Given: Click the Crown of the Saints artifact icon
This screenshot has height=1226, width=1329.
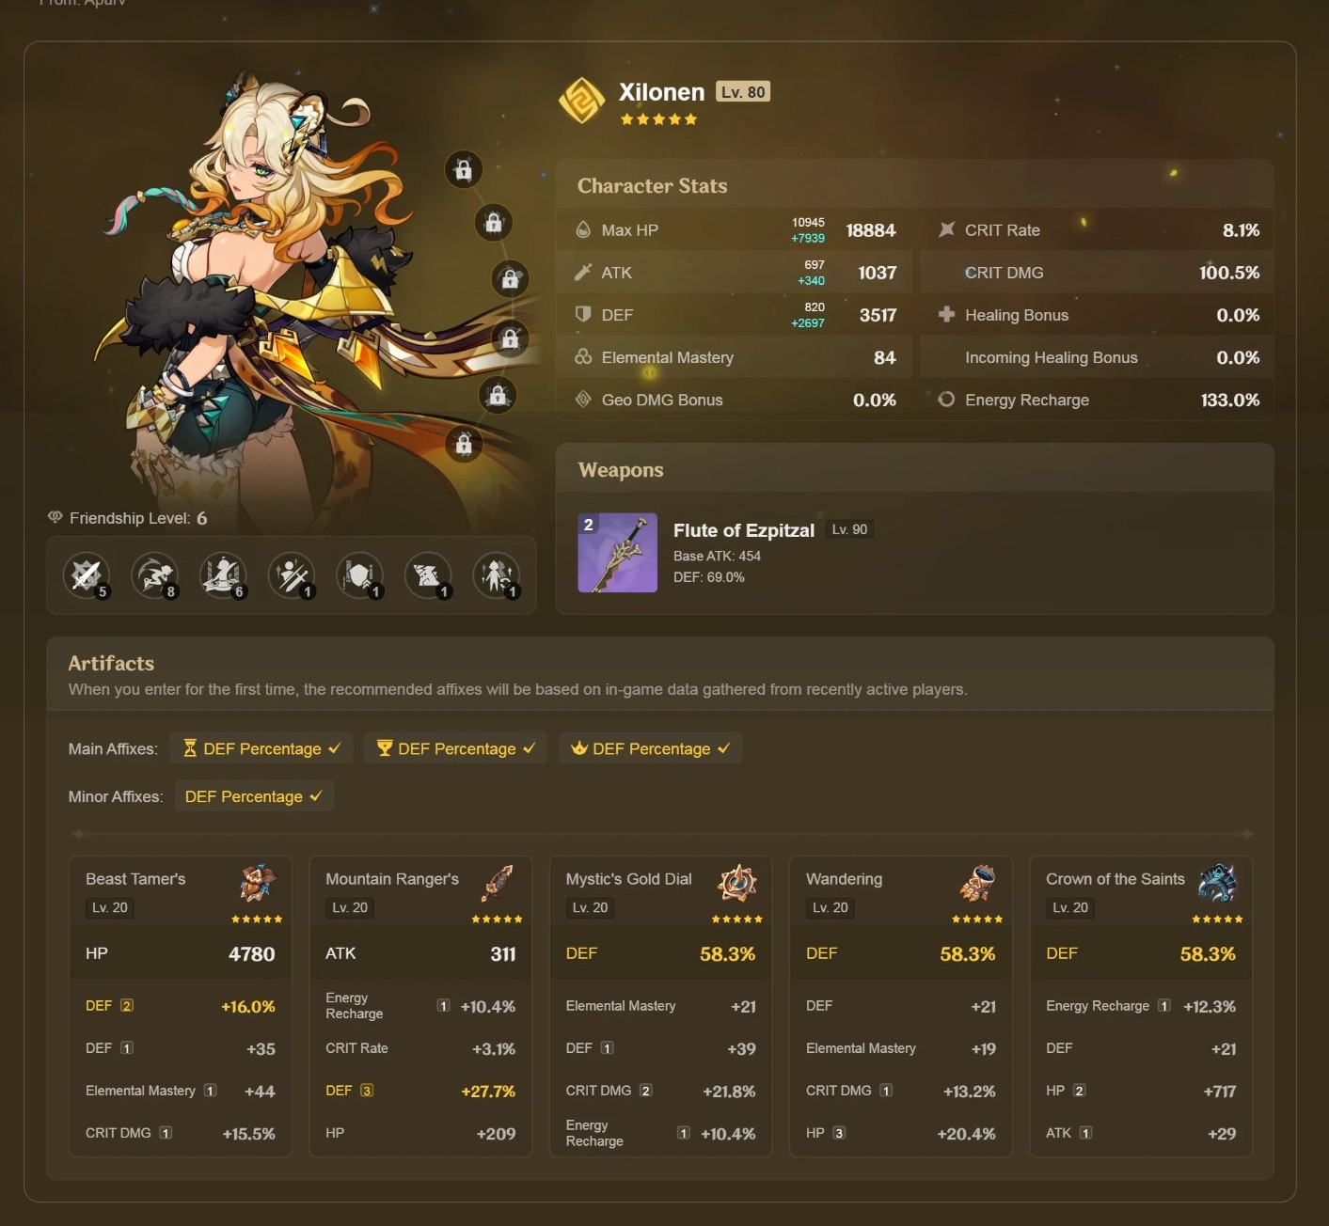Looking at the screenshot, I should (1218, 884).
